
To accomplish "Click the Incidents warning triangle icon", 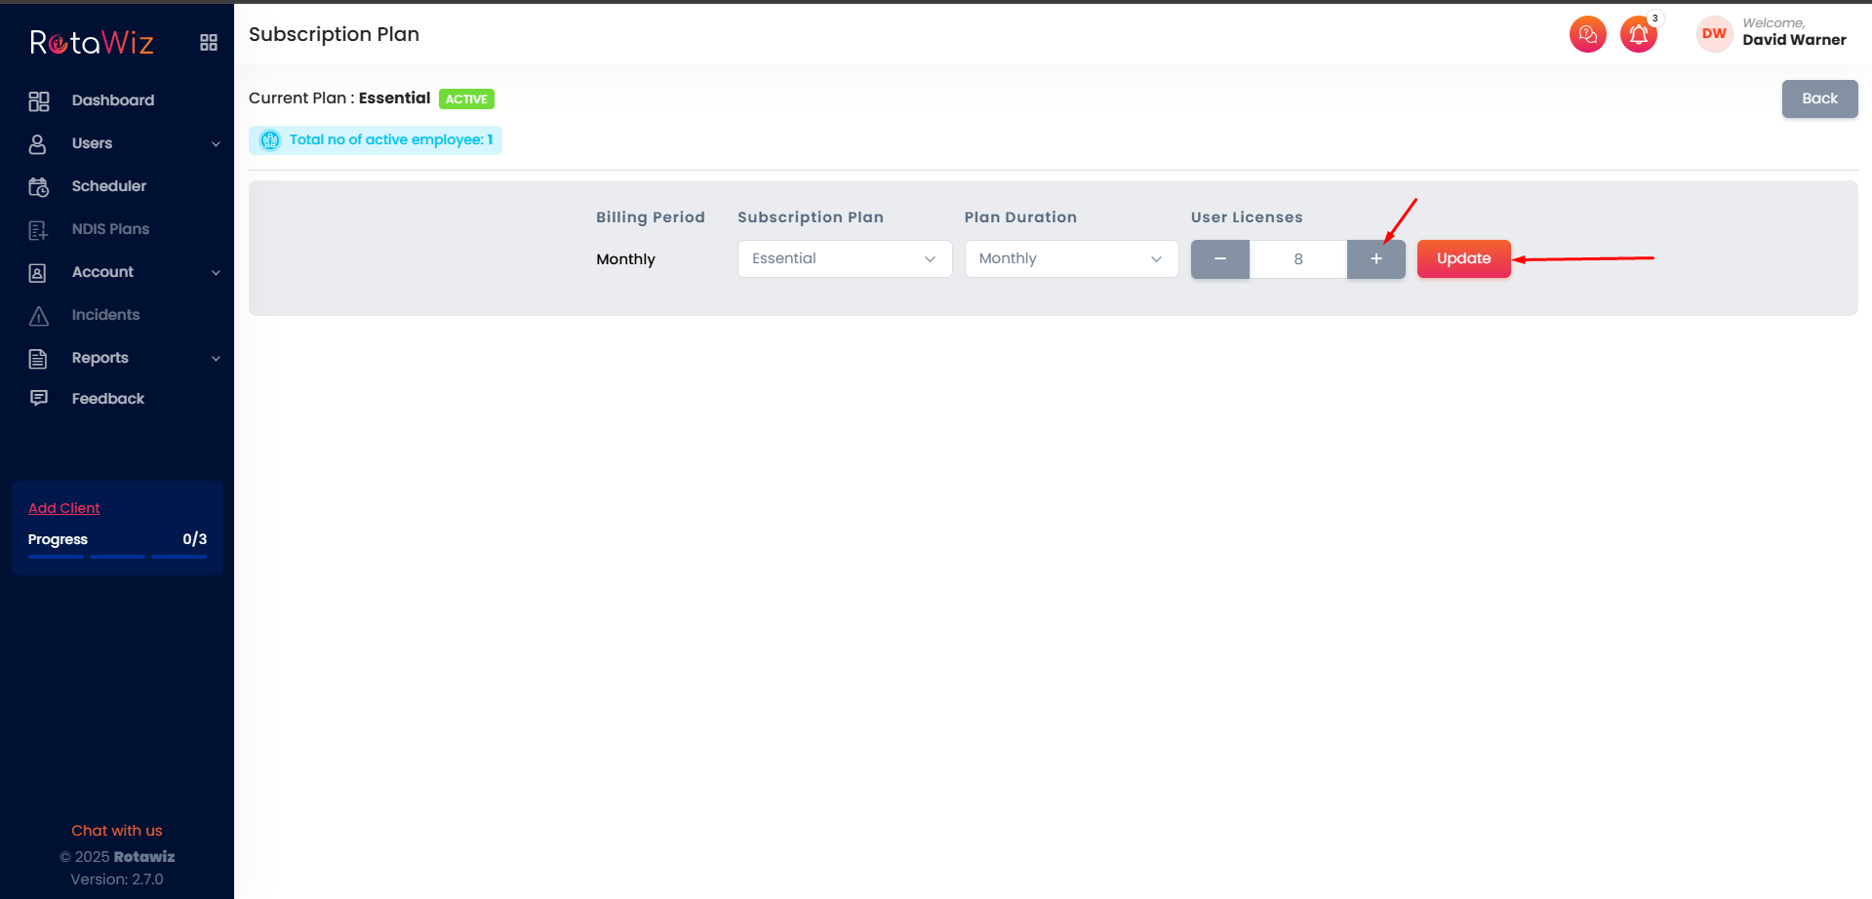I will pyautogui.click(x=39, y=316).
